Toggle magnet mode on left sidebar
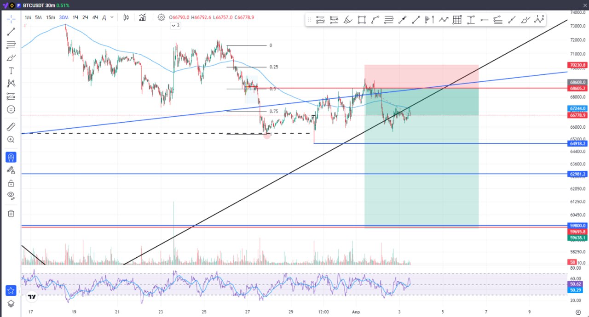Viewport: 589px width, 317px height. [11, 157]
